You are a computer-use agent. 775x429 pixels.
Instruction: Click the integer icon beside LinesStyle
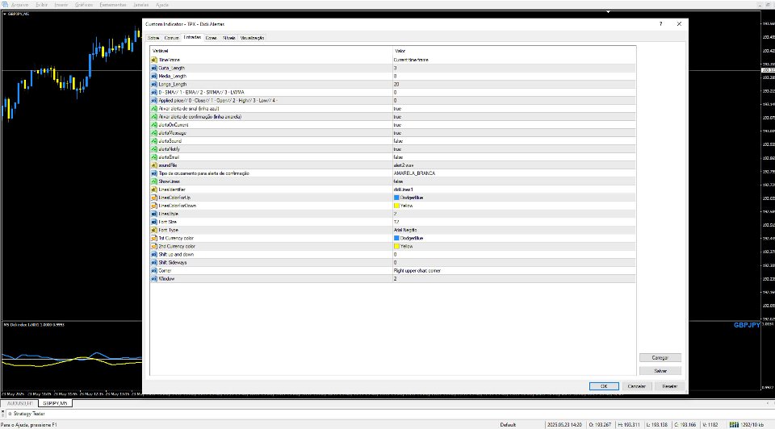(154, 214)
